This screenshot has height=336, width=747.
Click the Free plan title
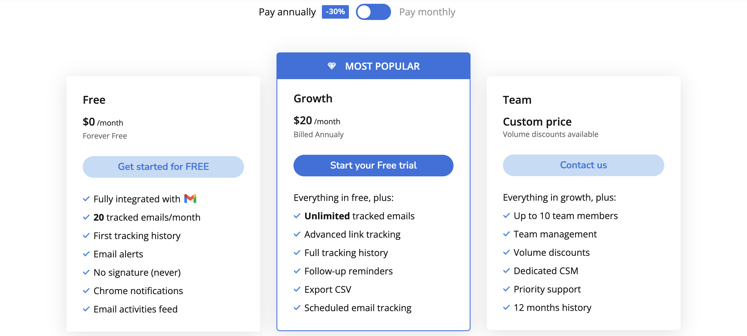coord(94,100)
